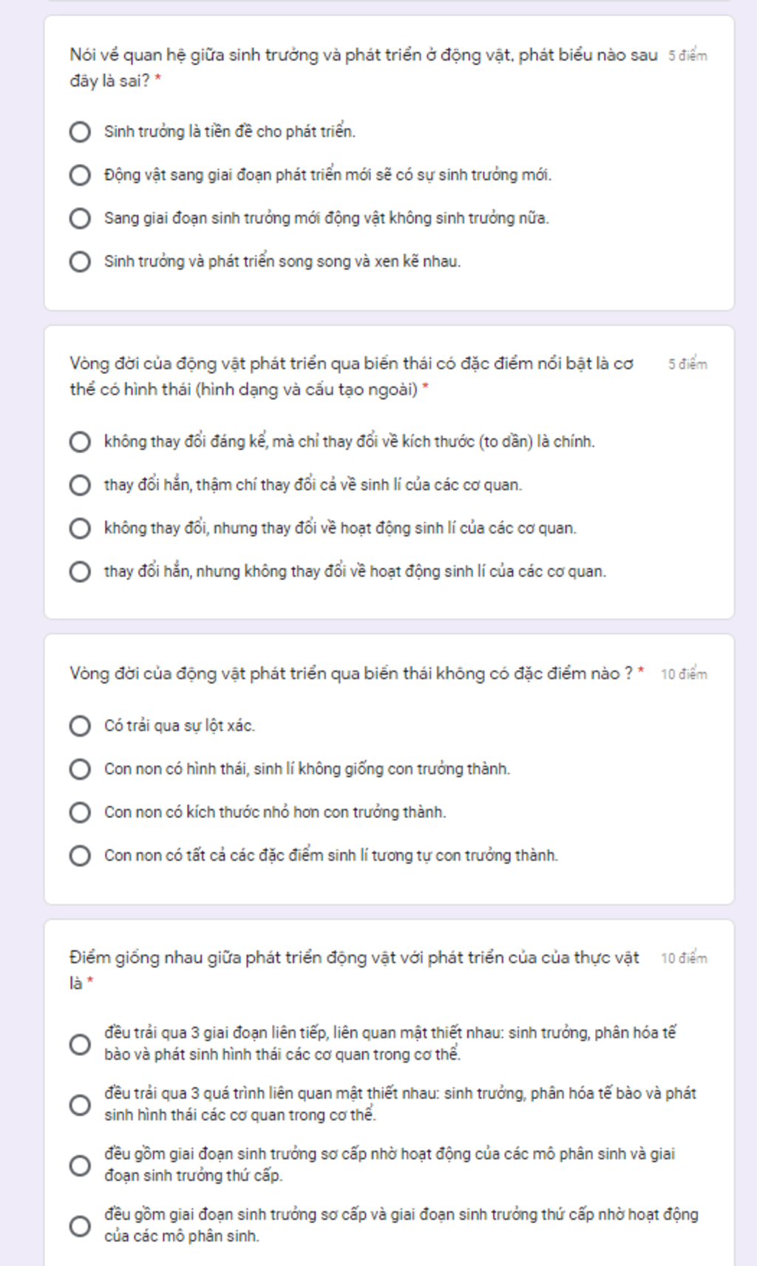Select 'thay đổi hẳn, thậm chí thay đổi' option
This screenshot has width=757, height=1266.
80,486
